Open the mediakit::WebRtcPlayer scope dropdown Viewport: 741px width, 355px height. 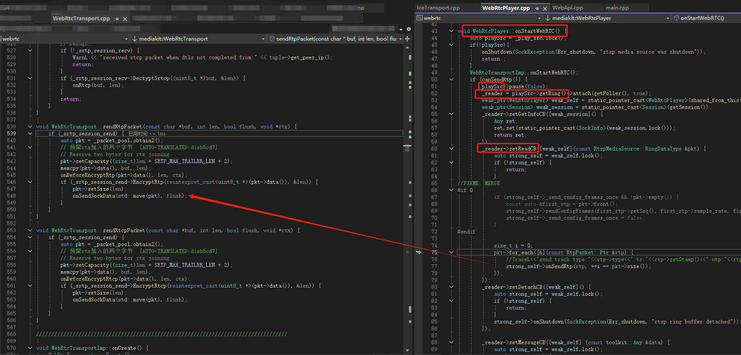607,18
